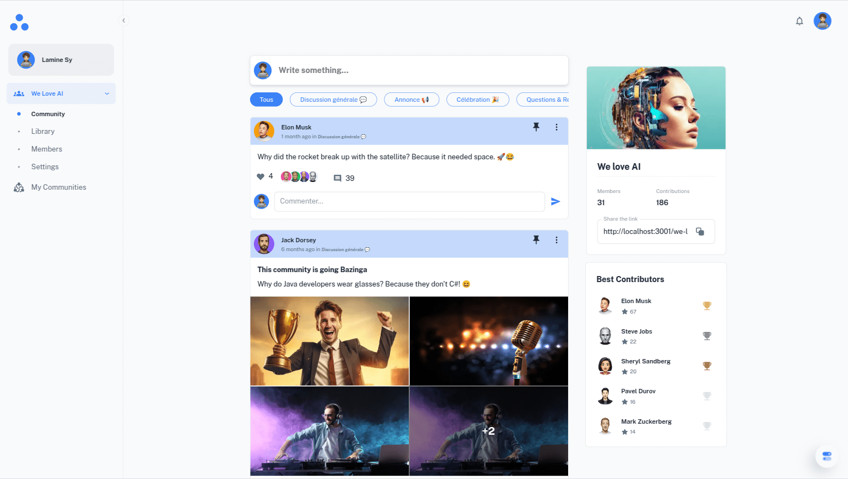Click Sheryl Sandberg's bronze trophy icon

click(707, 366)
